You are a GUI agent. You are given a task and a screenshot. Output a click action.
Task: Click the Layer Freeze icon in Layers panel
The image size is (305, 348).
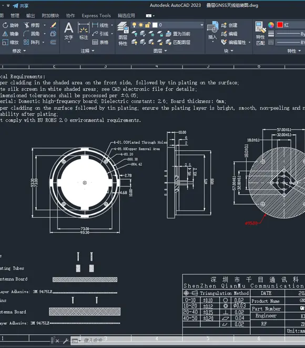tap(151, 34)
